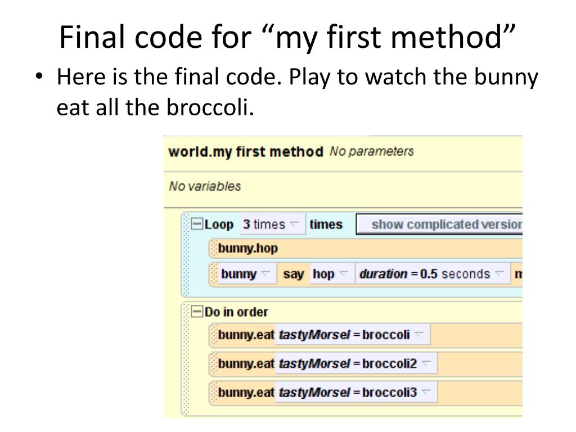This screenshot has width=576, height=432.
Task: Click drag handle of bunny.eat broccoli3 tile
Action: click(x=213, y=392)
